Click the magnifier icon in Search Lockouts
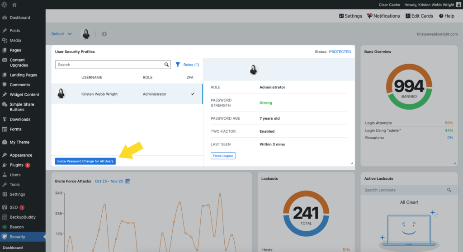 tap(449, 190)
